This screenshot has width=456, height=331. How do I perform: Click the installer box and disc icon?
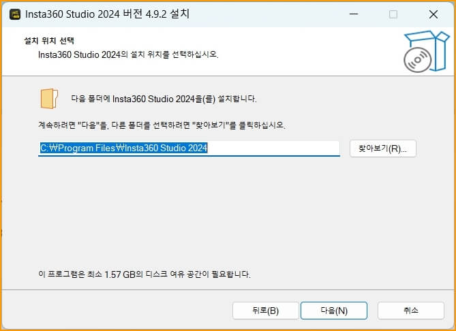point(426,52)
